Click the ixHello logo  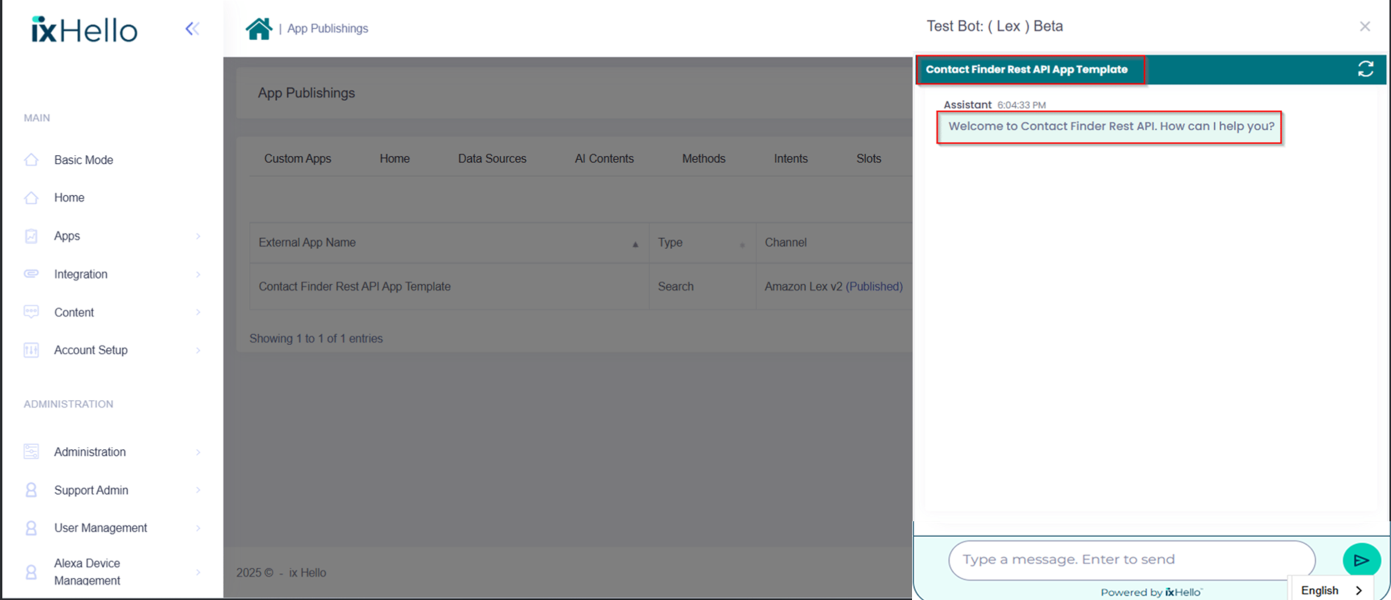click(84, 29)
